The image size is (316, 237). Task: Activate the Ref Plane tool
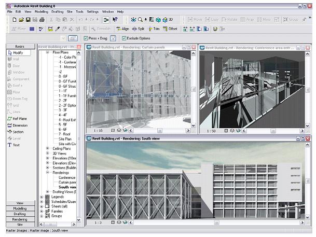[17, 118]
